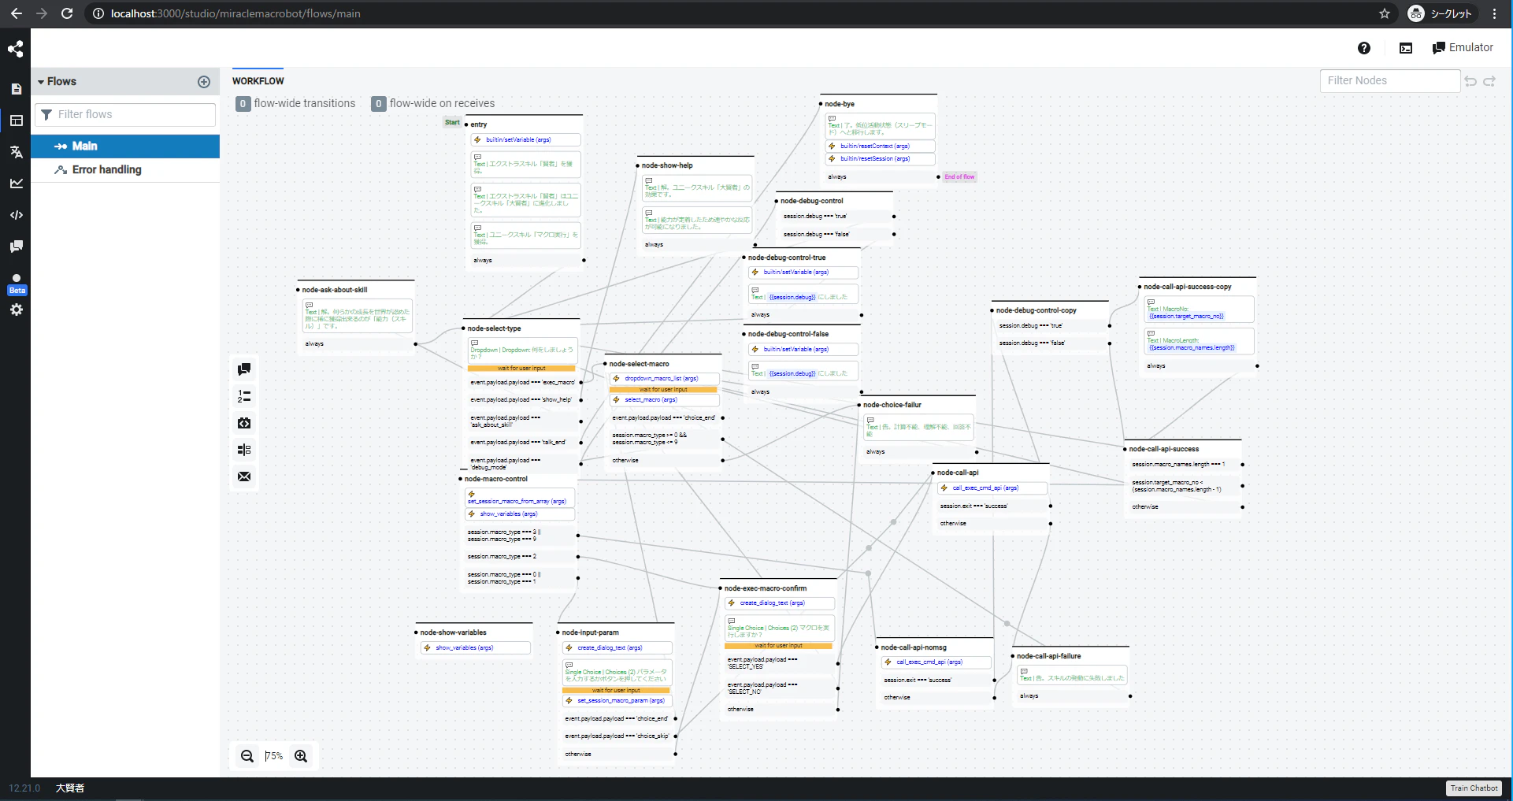Select the Error handling flow
1513x801 pixels.
[125, 170]
